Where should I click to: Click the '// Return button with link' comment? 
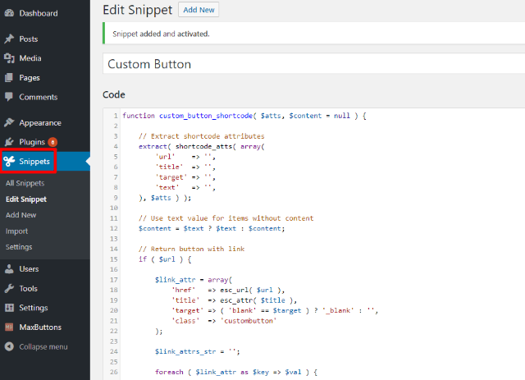(191, 249)
